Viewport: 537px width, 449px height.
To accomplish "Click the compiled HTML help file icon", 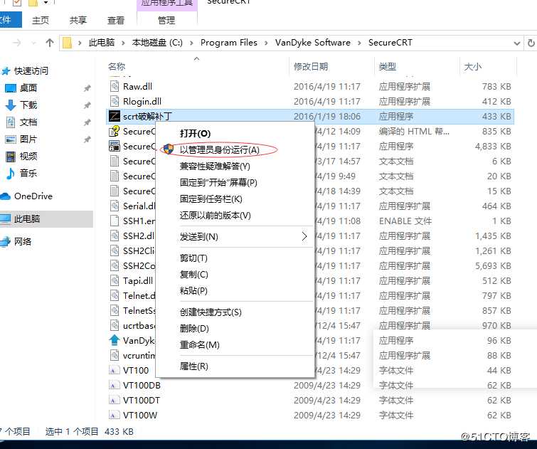I will 115,131.
